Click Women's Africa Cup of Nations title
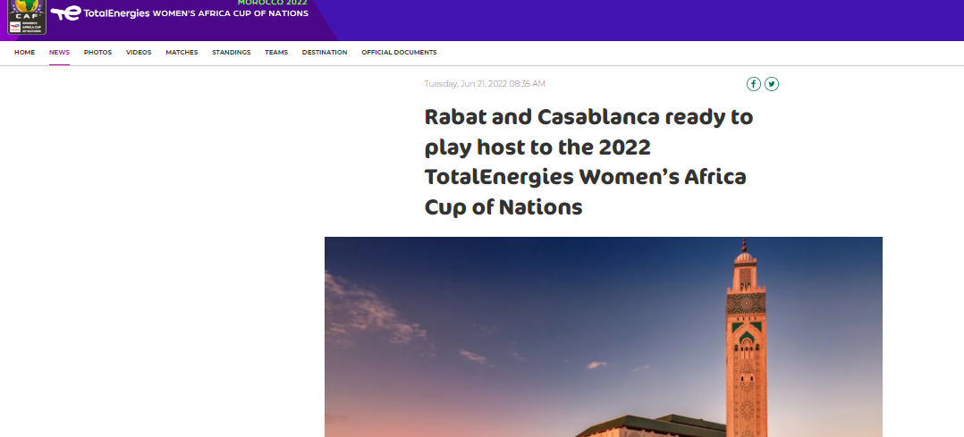 pyautogui.click(x=231, y=14)
